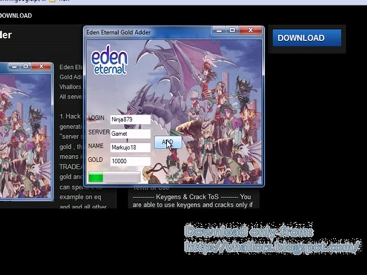Click the folder icon in browser bookmarks bar
The height and width of the screenshot is (275, 367).
pyautogui.click(x=52, y=1)
